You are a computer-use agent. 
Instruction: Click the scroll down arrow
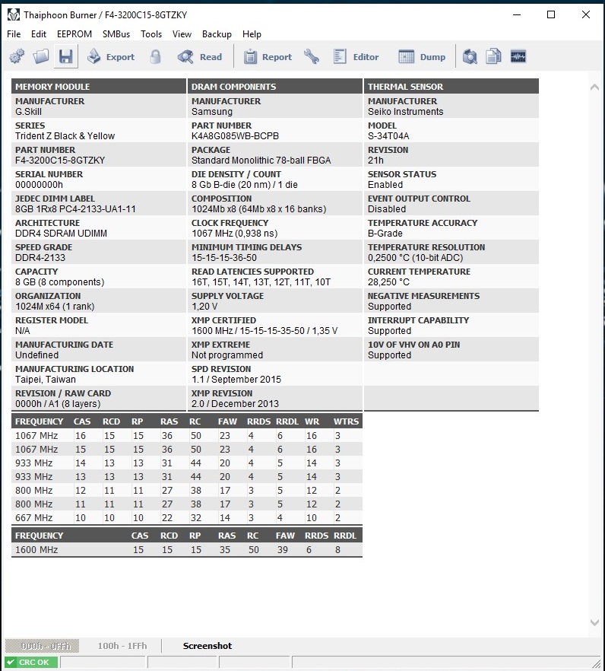pyautogui.click(x=594, y=622)
